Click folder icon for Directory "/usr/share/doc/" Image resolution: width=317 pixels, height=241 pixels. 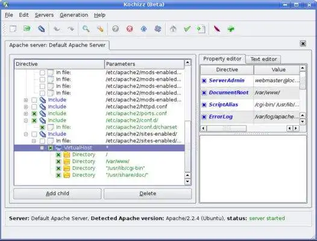(x=66, y=175)
